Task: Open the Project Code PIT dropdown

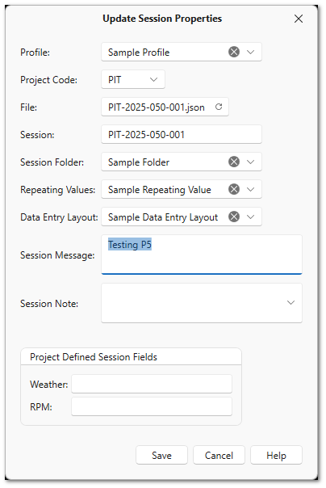Action: pos(153,79)
